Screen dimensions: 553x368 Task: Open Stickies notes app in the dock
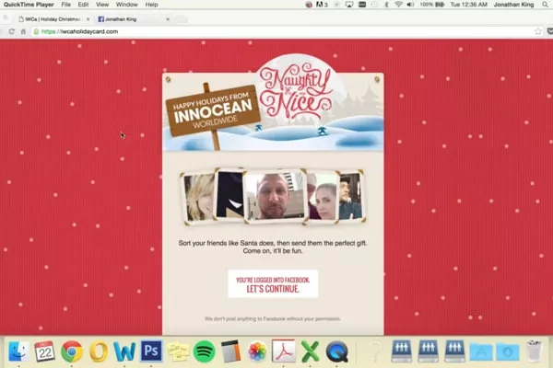pos(178,351)
